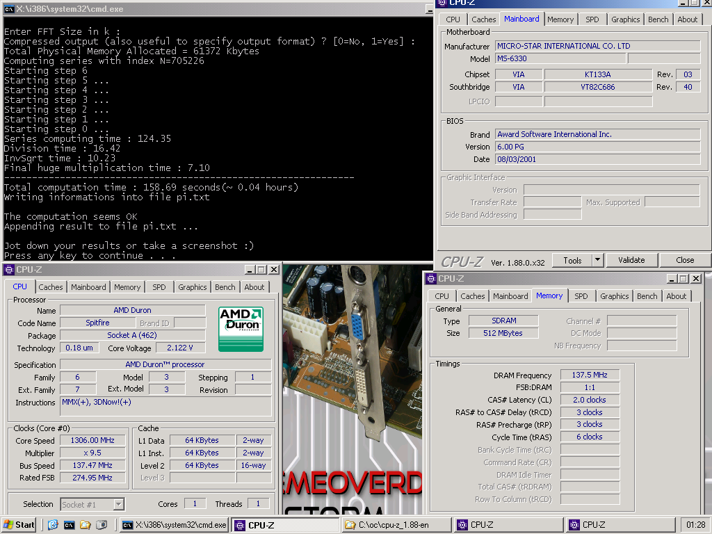This screenshot has height=534, width=712.
Task: Click the Chipset value KT133A
Action: pos(597,74)
